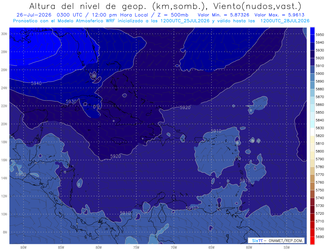Click the 5890 colorbar label
Viewport: 325px width, 251px height.
(320, 81)
